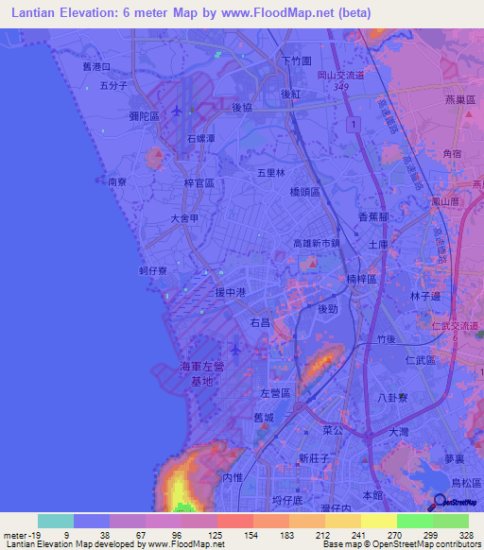Click the peak triangle southwest of 石螺潭
Screen dimensions: 484x550
tap(159, 154)
